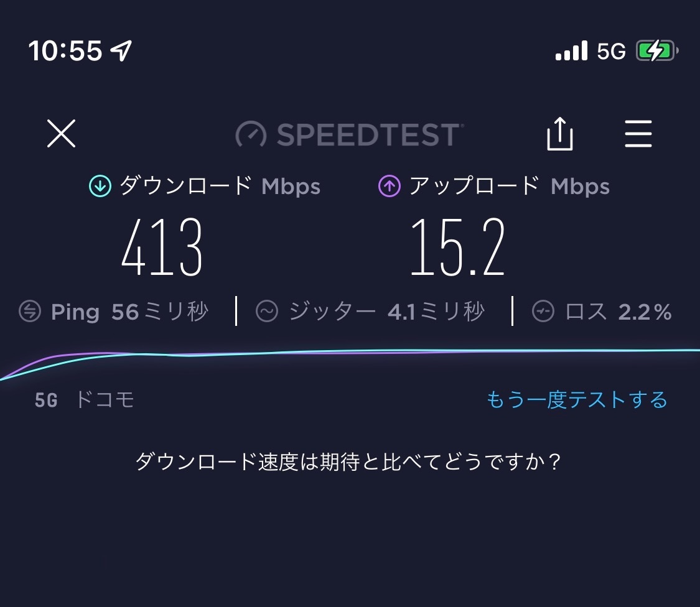The width and height of the screenshot is (700, 607).
Task: Tap the ダウンロード速度は期待と比べてどうですか question
Action: (349, 462)
